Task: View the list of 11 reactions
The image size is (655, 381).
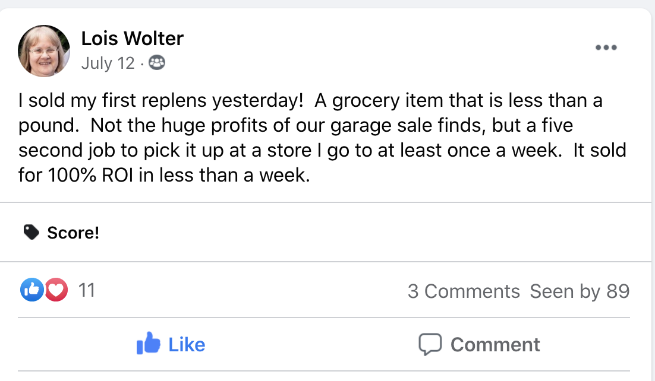Action: [x=87, y=290]
